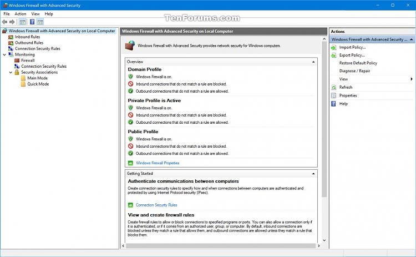The image size is (416, 257).
Task: Expand the View submenu arrow in Actions
Action: click(x=412, y=79)
